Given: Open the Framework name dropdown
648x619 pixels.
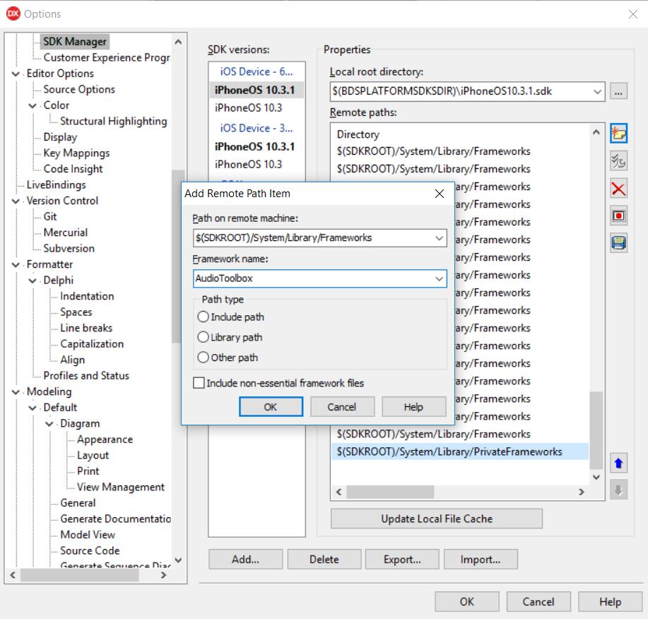Looking at the screenshot, I should pyautogui.click(x=439, y=278).
